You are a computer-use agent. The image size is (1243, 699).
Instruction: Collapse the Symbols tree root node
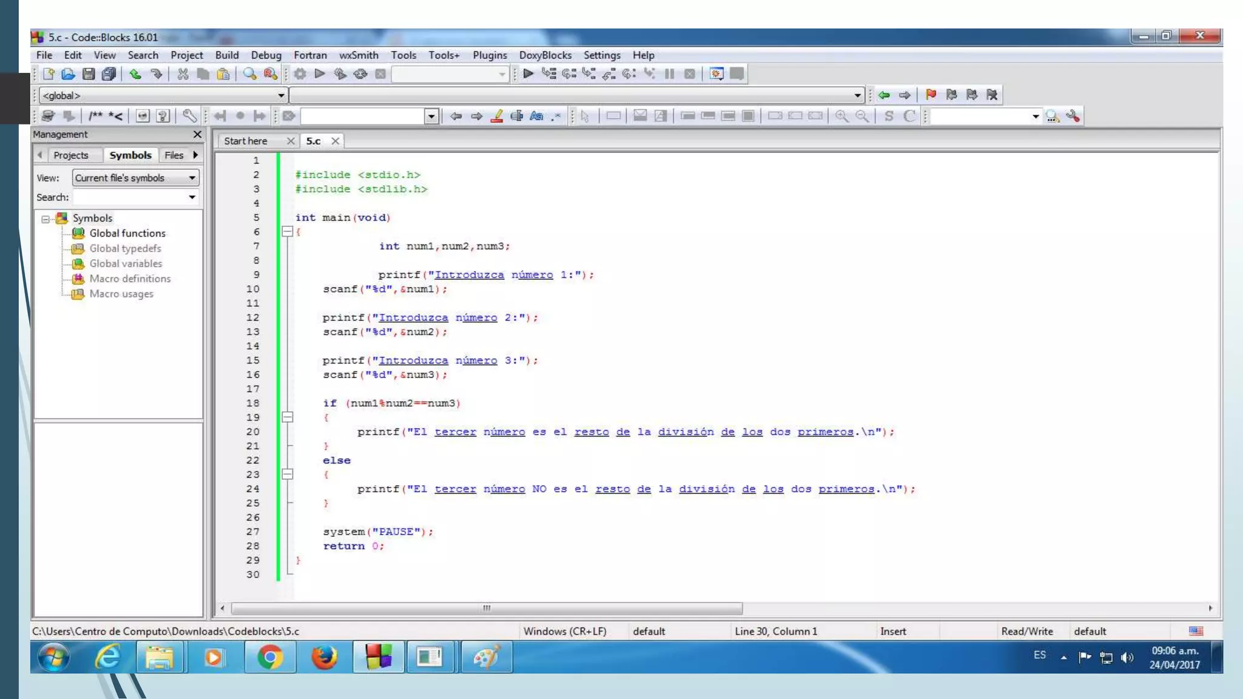[46, 218]
